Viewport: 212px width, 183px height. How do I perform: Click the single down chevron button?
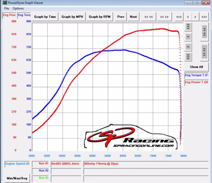(x=188, y=47)
